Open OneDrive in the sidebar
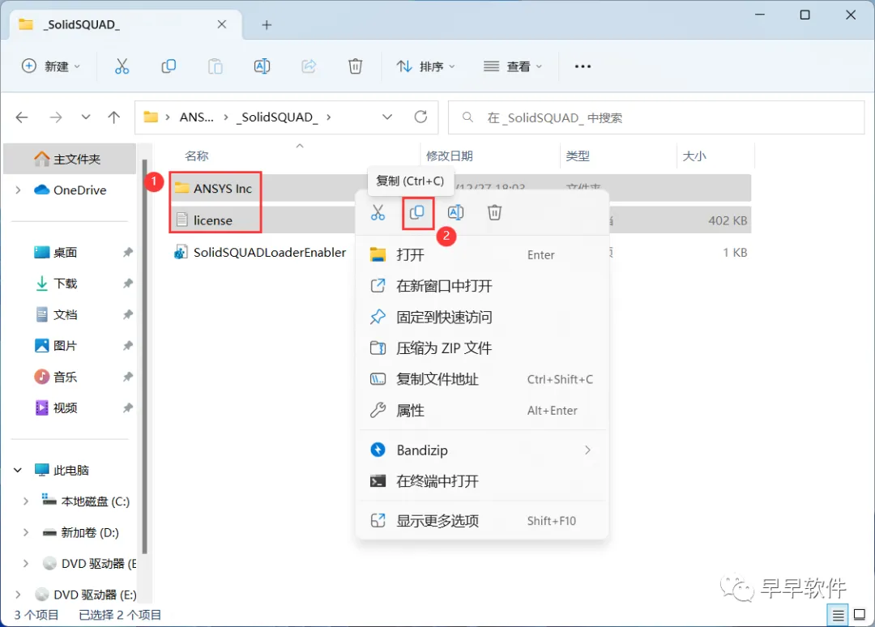Viewport: 875px width, 627px height. point(79,190)
